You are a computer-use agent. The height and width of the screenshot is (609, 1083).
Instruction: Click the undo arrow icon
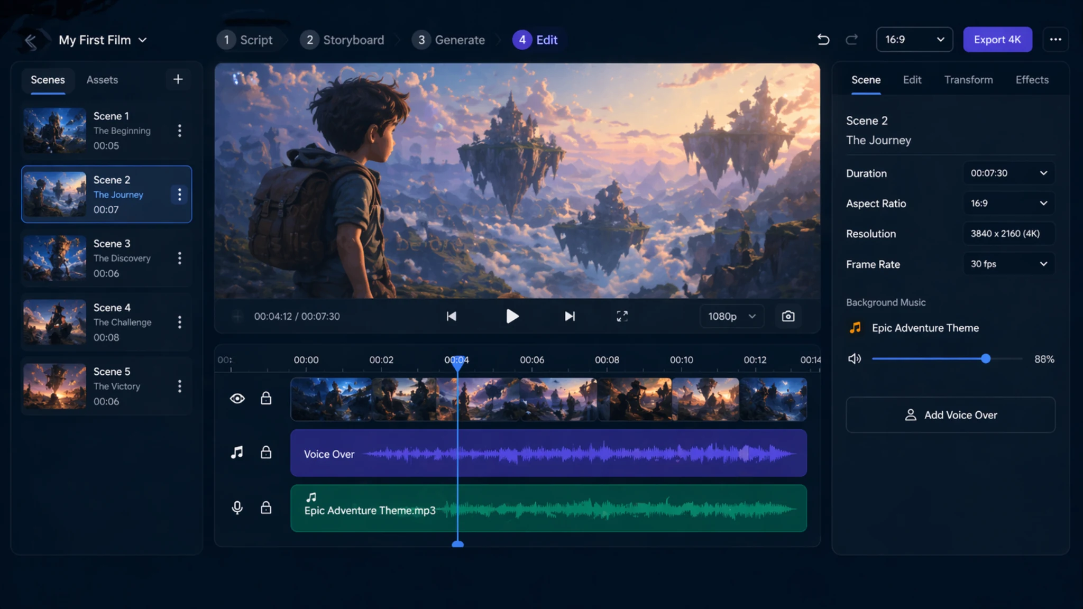(823, 40)
